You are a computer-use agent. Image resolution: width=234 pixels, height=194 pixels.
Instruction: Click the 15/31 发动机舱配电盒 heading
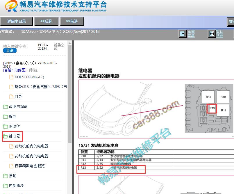coord(99,145)
